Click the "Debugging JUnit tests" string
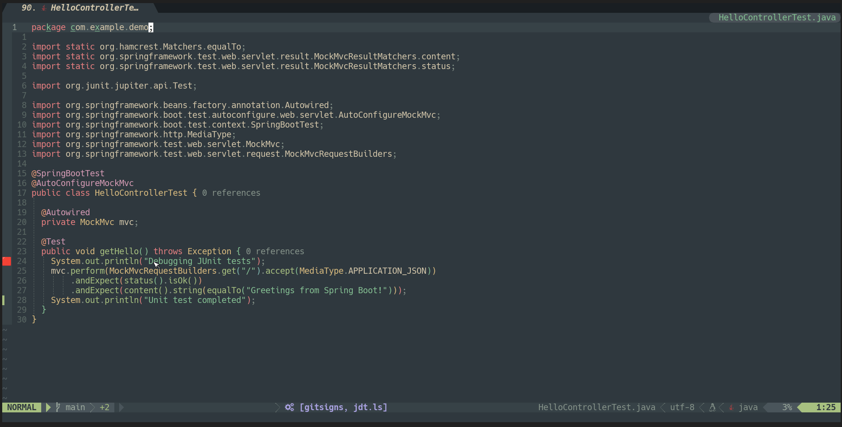Image resolution: width=842 pixels, height=427 pixels. (199, 261)
